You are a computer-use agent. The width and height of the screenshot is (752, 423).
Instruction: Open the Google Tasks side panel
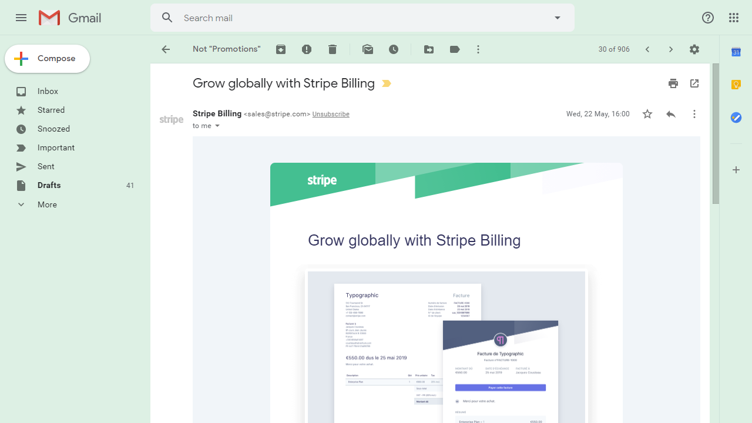coord(736,118)
